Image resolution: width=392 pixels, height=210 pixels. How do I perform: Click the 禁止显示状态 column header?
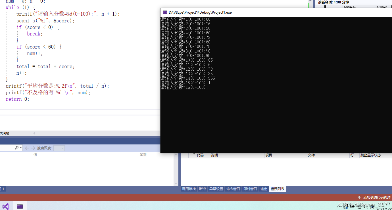click(x=371, y=155)
